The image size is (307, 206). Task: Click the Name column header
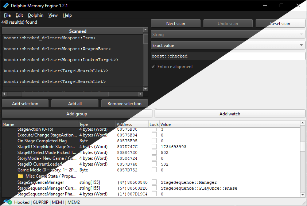[x=40, y=124]
